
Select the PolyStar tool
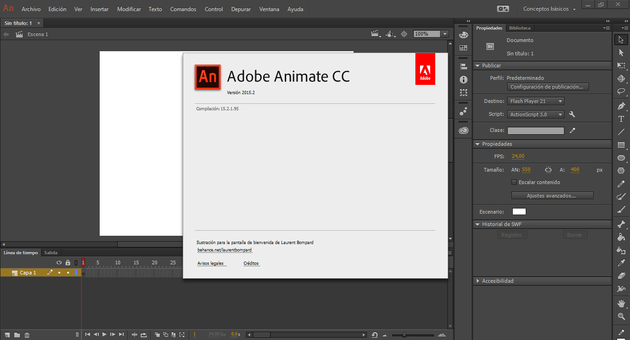click(x=621, y=171)
